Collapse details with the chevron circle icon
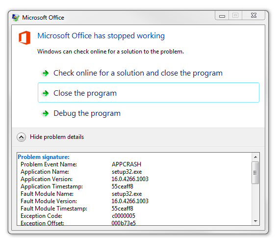The image size is (280, 238). point(21,137)
